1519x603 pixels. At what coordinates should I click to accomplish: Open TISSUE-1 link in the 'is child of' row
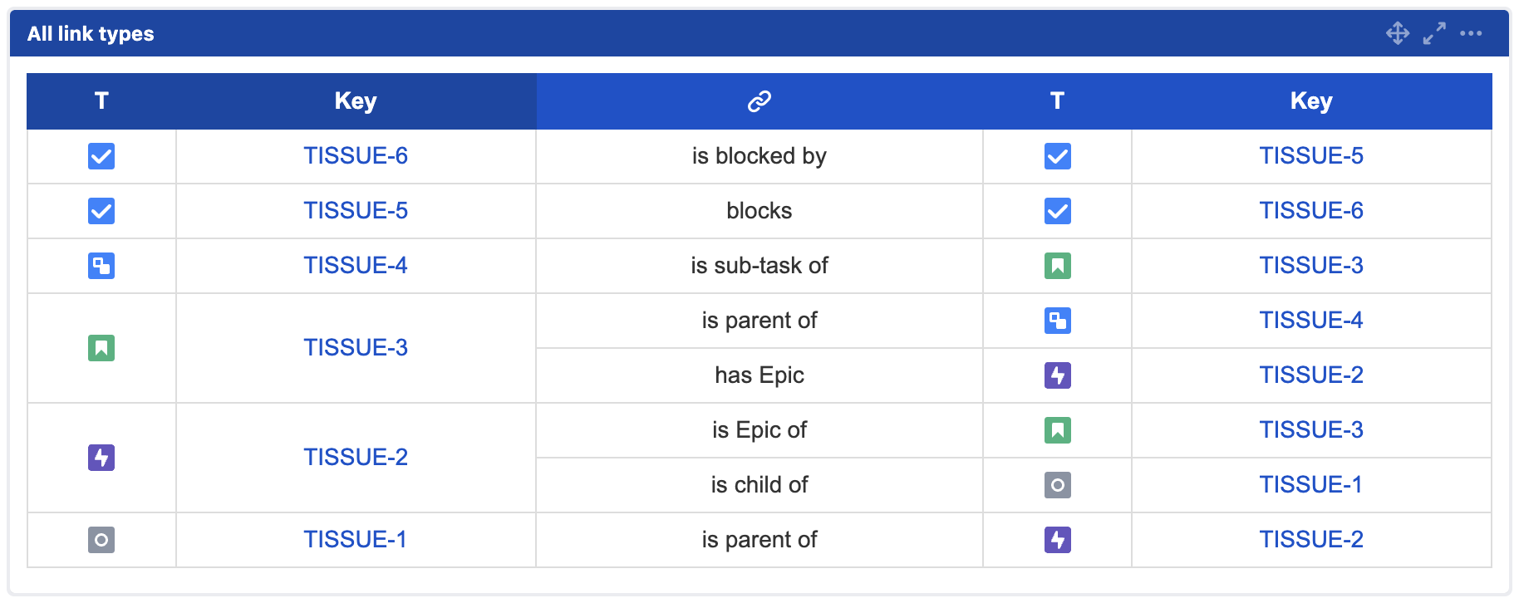pos(1311,485)
